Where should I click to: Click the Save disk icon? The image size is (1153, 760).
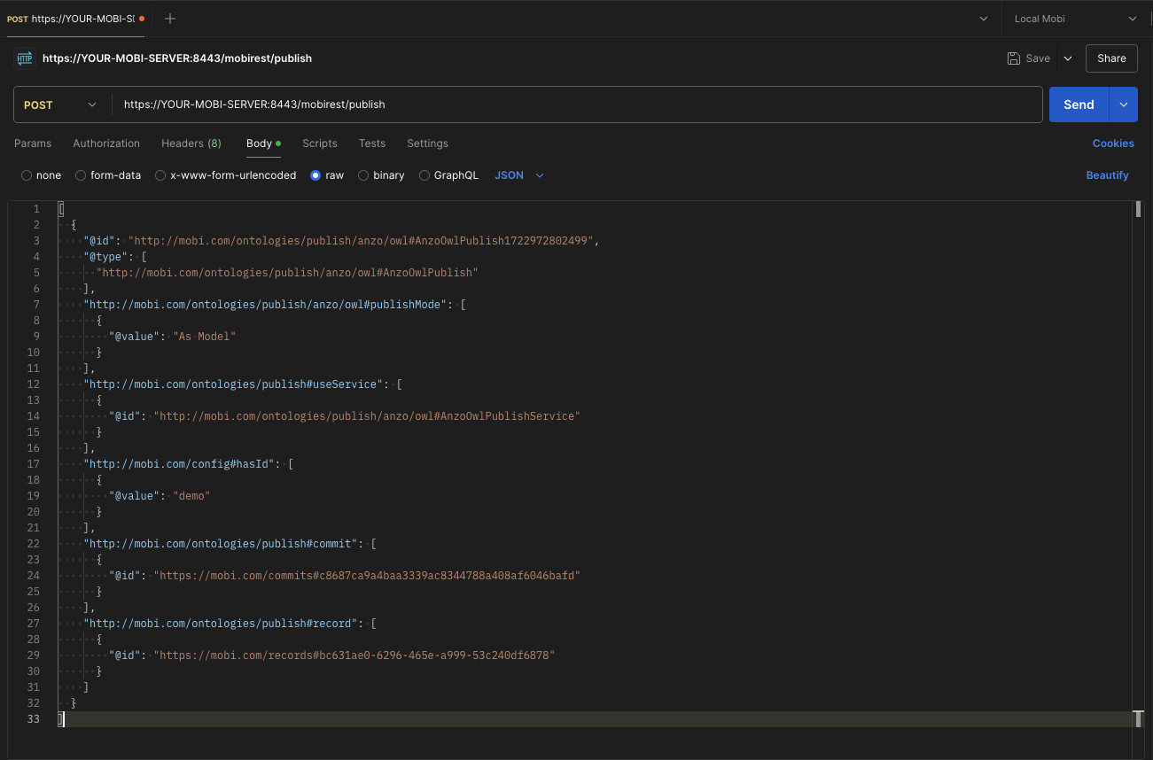pos(1014,58)
